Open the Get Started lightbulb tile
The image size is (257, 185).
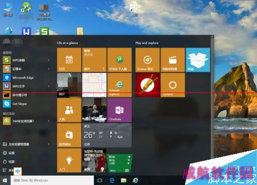(x=69, y=160)
